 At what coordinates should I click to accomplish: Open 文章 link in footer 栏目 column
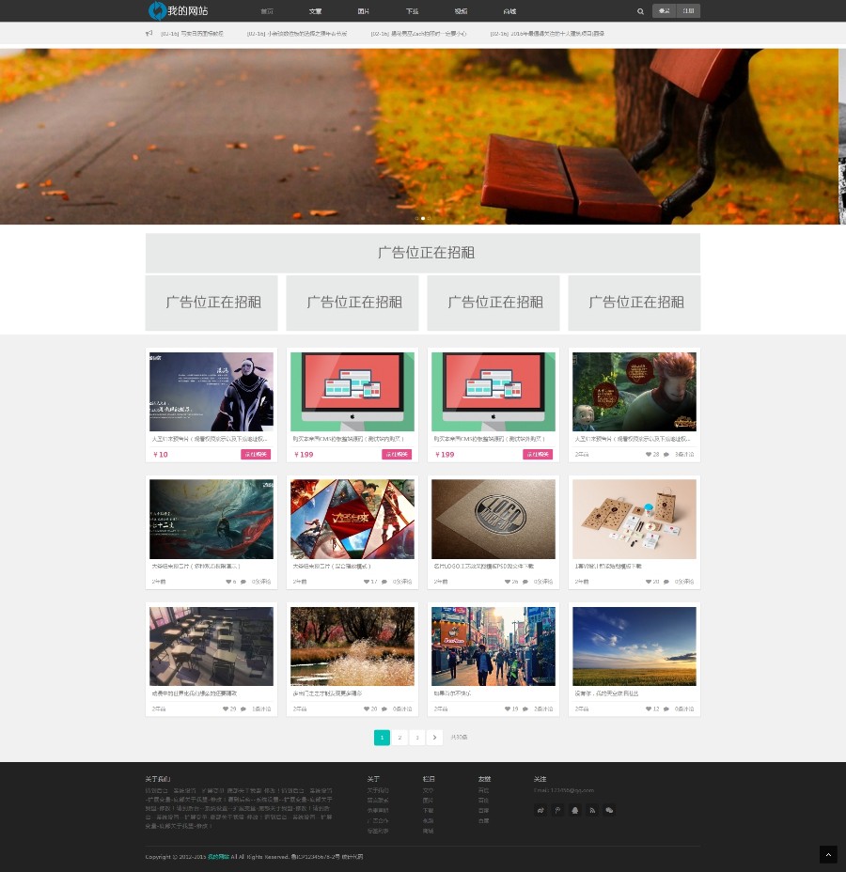coord(428,790)
